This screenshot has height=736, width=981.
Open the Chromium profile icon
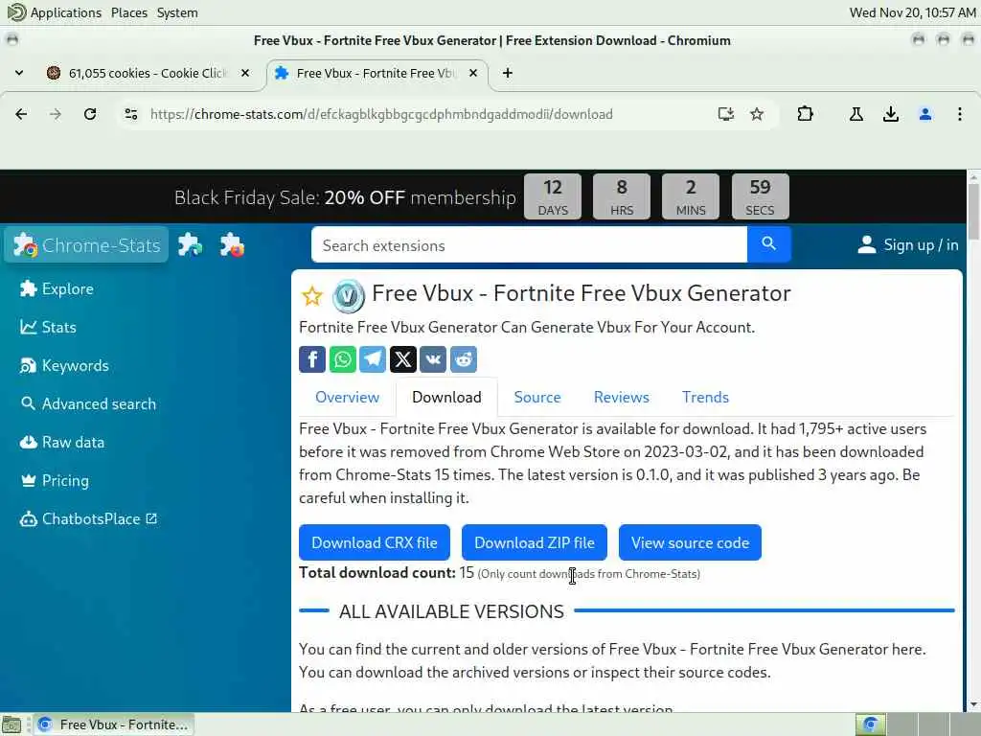[925, 114]
